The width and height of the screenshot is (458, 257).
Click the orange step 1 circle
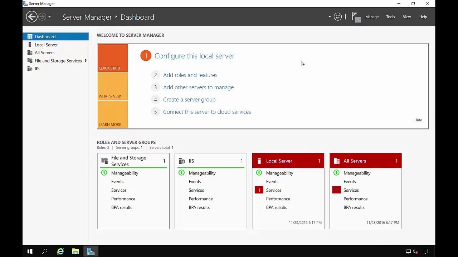click(146, 56)
